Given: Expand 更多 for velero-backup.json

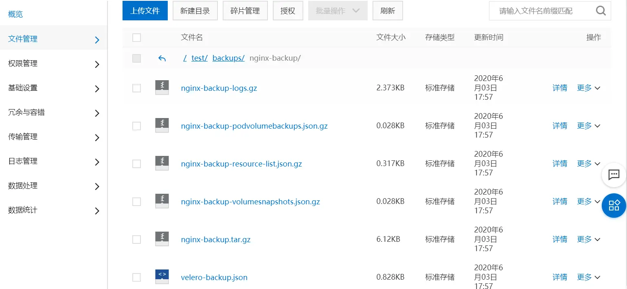Looking at the screenshot, I should pos(589,277).
